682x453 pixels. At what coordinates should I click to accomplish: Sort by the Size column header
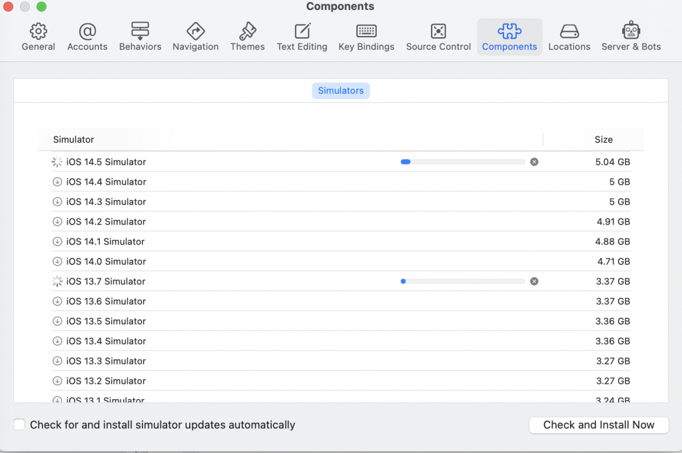(603, 139)
